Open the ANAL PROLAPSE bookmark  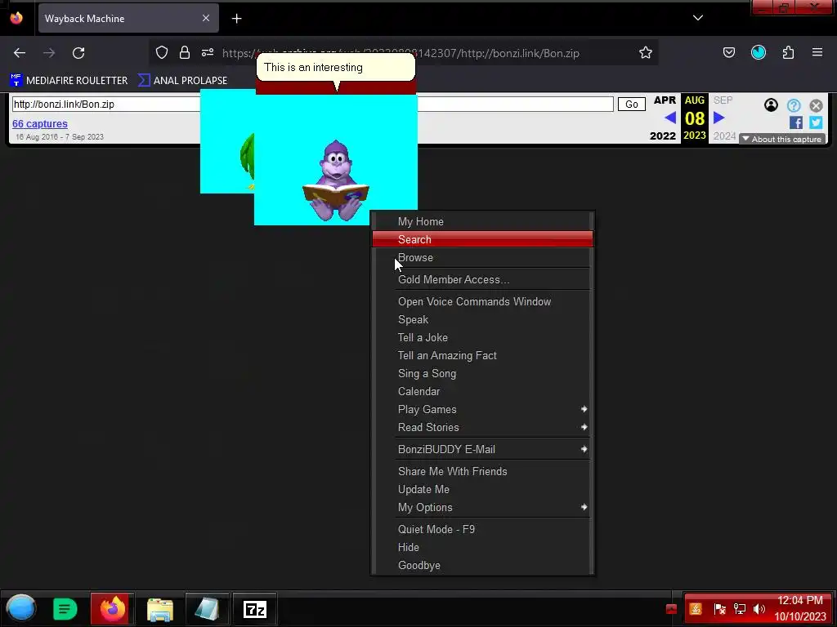(x=182, y=81)
